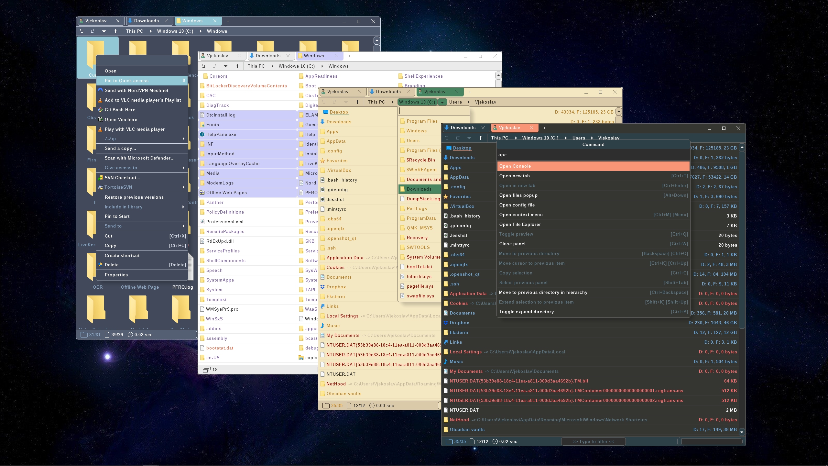Click the Desktop link in the dark front window
Screen dimensions: 828x466
462,148
